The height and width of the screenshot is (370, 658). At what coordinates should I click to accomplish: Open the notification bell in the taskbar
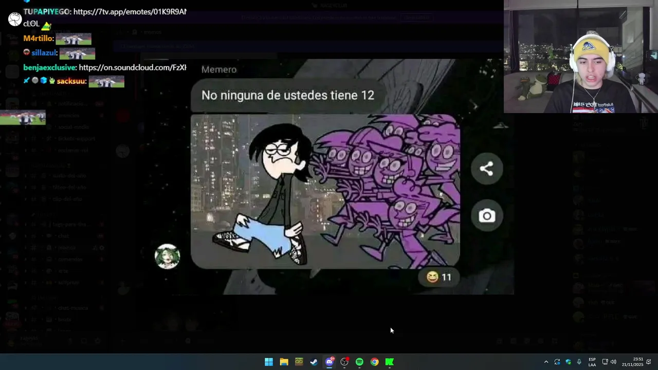coord(649,362)
